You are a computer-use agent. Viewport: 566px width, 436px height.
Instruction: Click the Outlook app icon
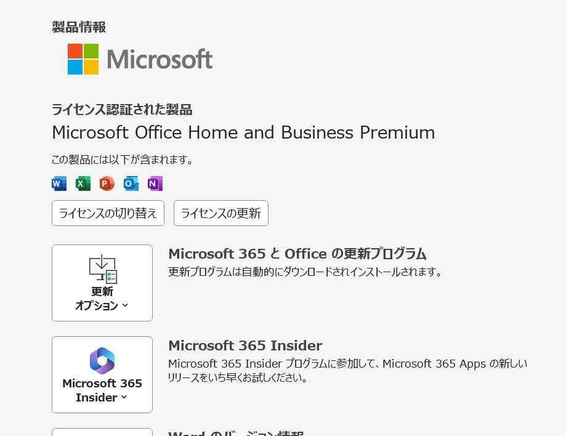tap(131, 184)
